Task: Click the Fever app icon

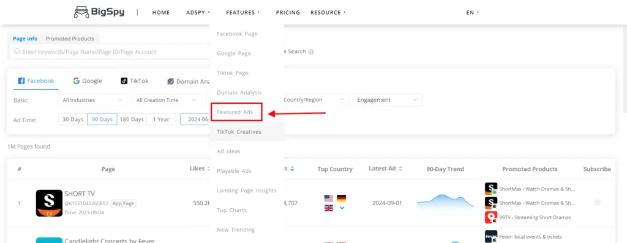Action: click(x=491, y=237)
